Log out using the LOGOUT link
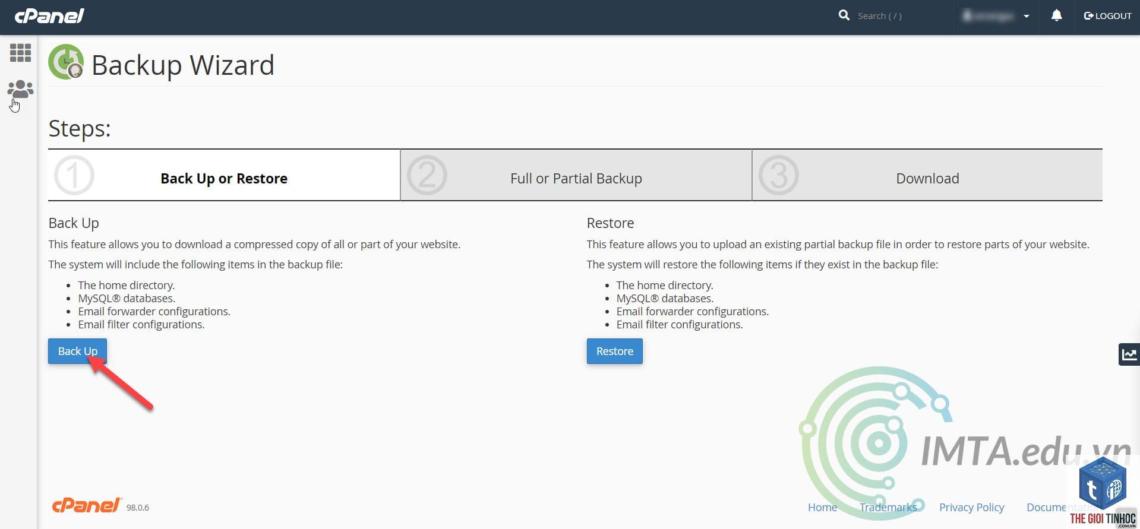Screen dimensions: 1140x529 tap(1107, 16)
